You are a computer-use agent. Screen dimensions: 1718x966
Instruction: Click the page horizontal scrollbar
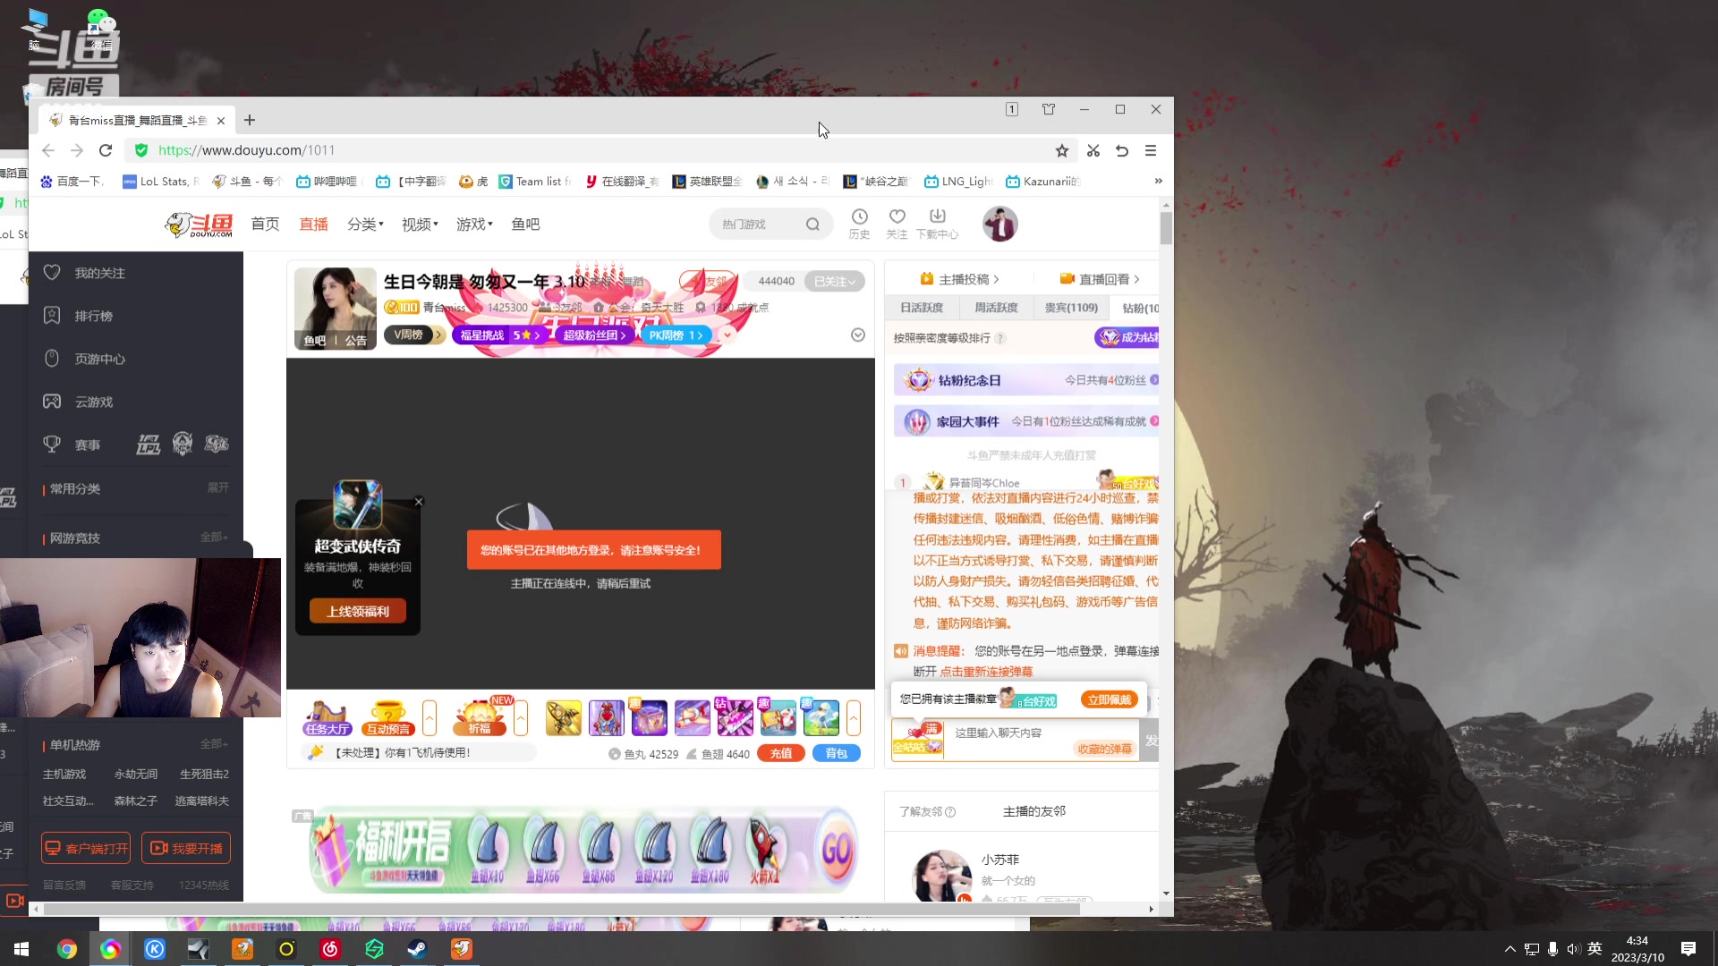pyautogui.click(x=560, y=909)
